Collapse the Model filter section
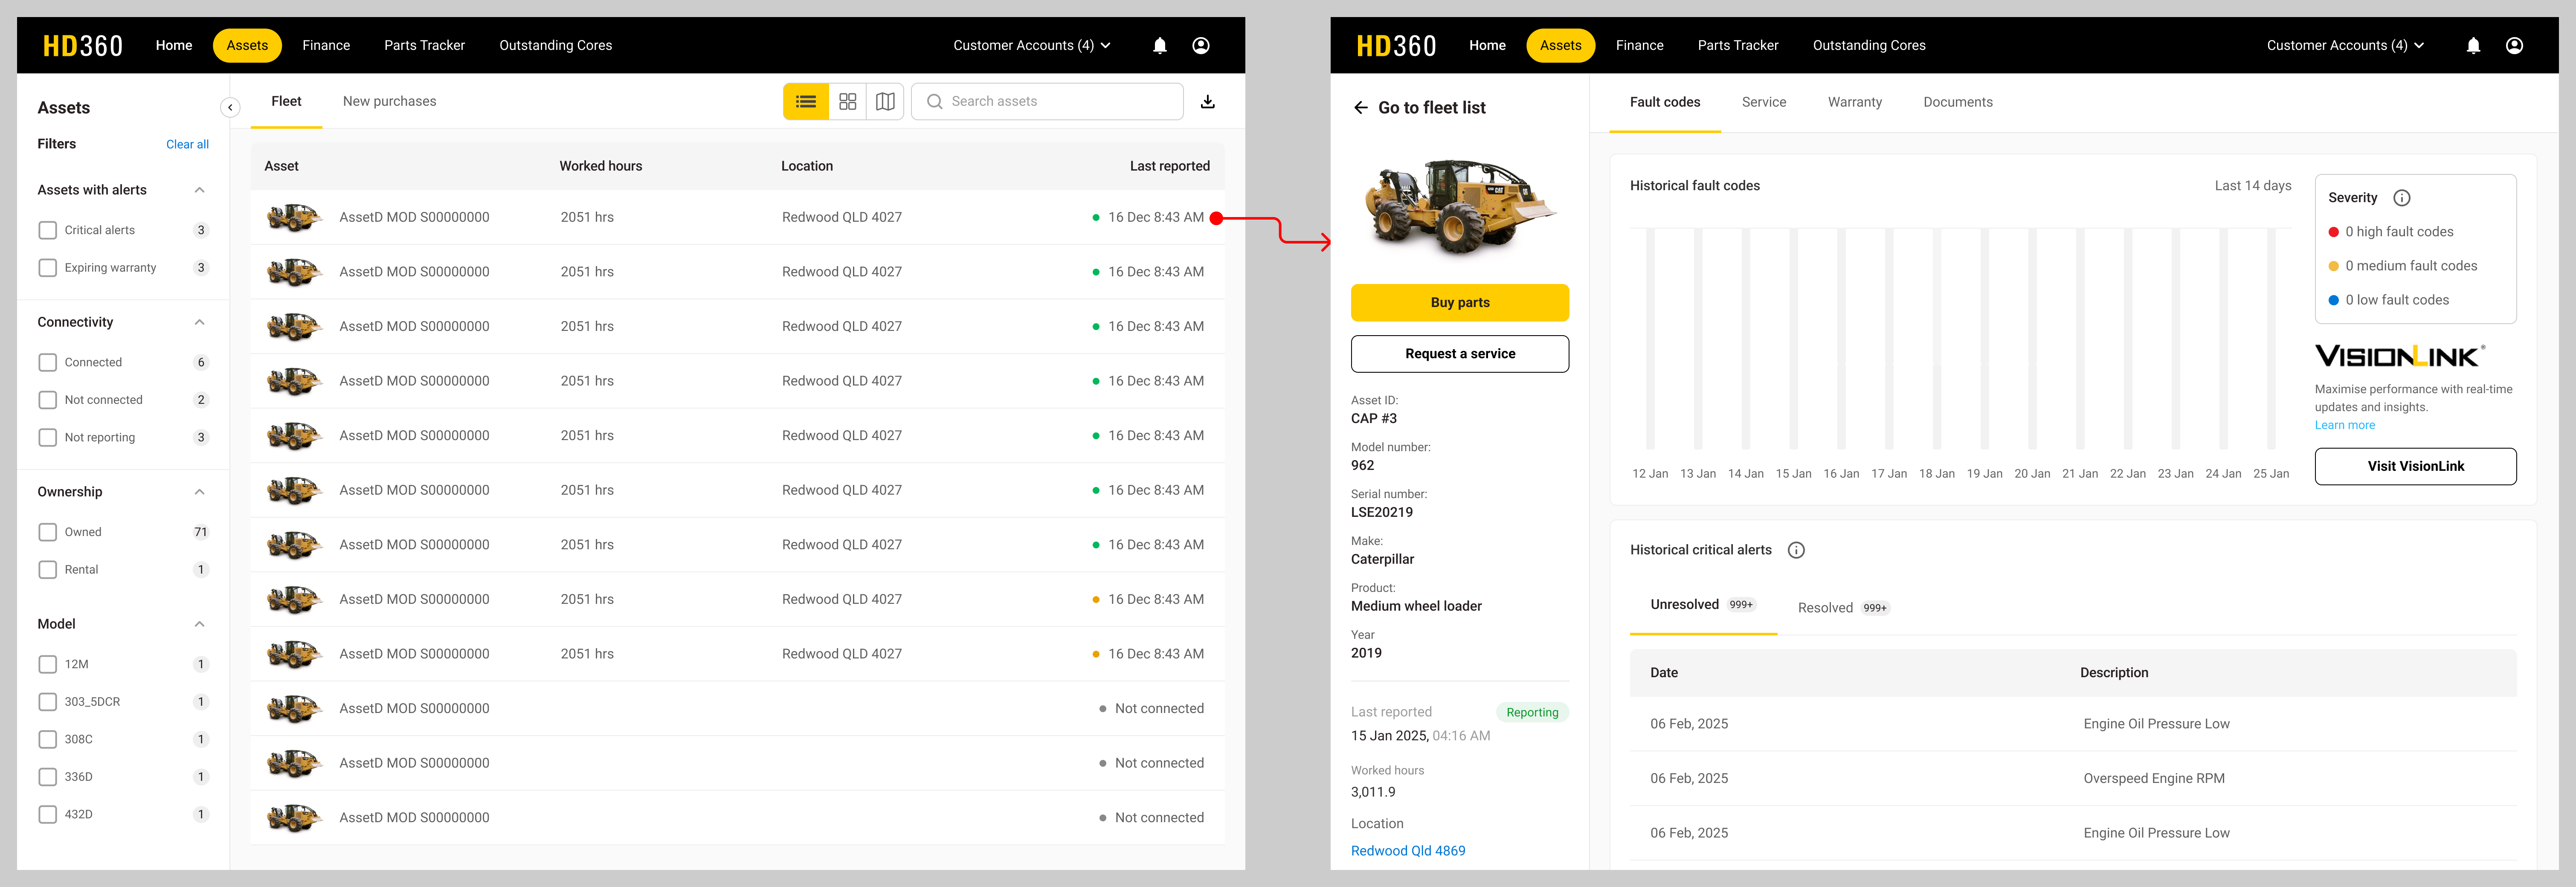The image size is (2576, 887). (x=199, y=624)
